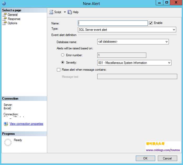Toggle the Enable checkbox
Viewport: 183px width, 165px height.
pos(151,23)
